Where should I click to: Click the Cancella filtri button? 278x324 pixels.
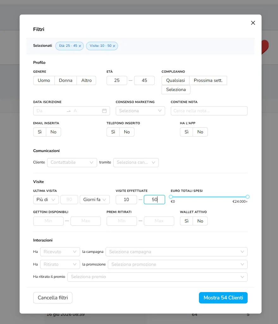point(53,298)
